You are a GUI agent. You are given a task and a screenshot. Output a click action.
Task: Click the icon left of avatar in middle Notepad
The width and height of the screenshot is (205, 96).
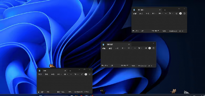[x=146, y=48]
